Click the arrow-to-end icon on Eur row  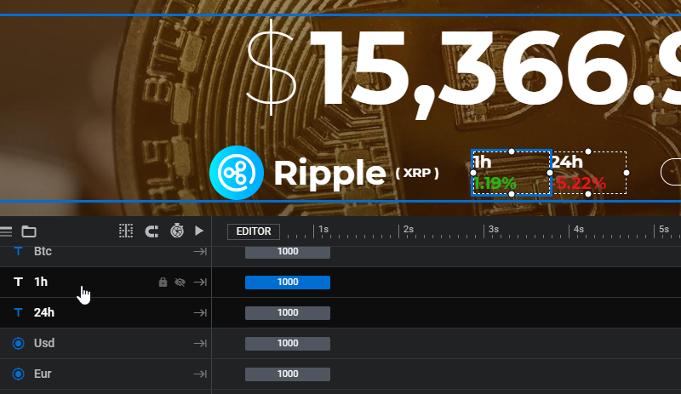click(x=200, y=374)
